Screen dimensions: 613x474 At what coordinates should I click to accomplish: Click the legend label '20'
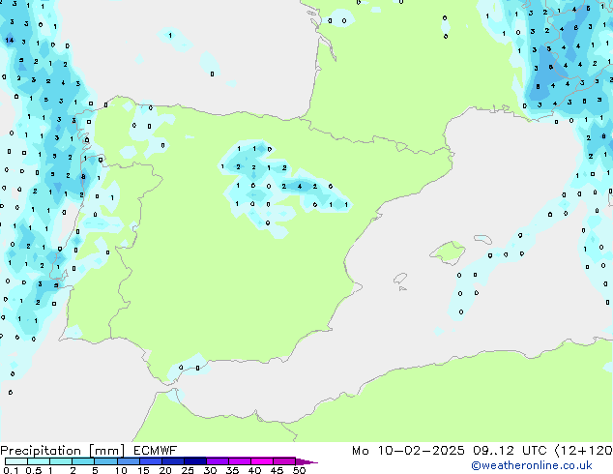coord(165,470)
